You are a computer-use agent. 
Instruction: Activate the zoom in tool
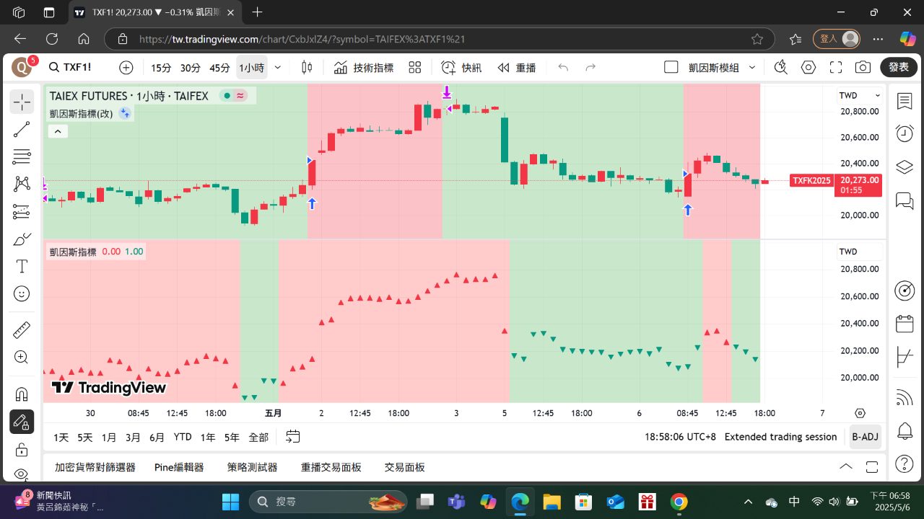[22, 358]
